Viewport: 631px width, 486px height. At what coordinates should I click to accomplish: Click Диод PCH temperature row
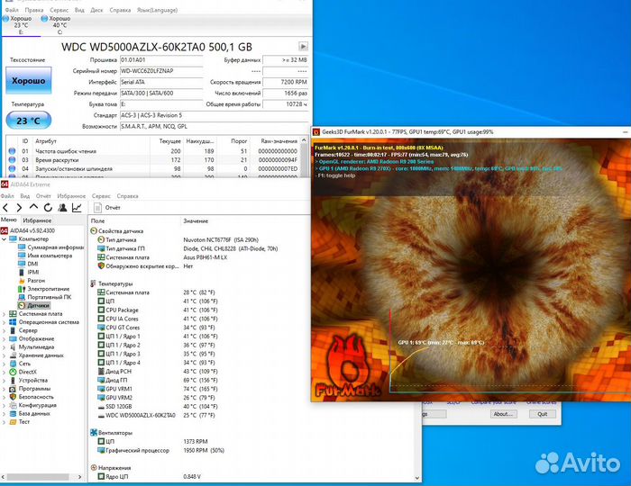[x=158, y=371]
